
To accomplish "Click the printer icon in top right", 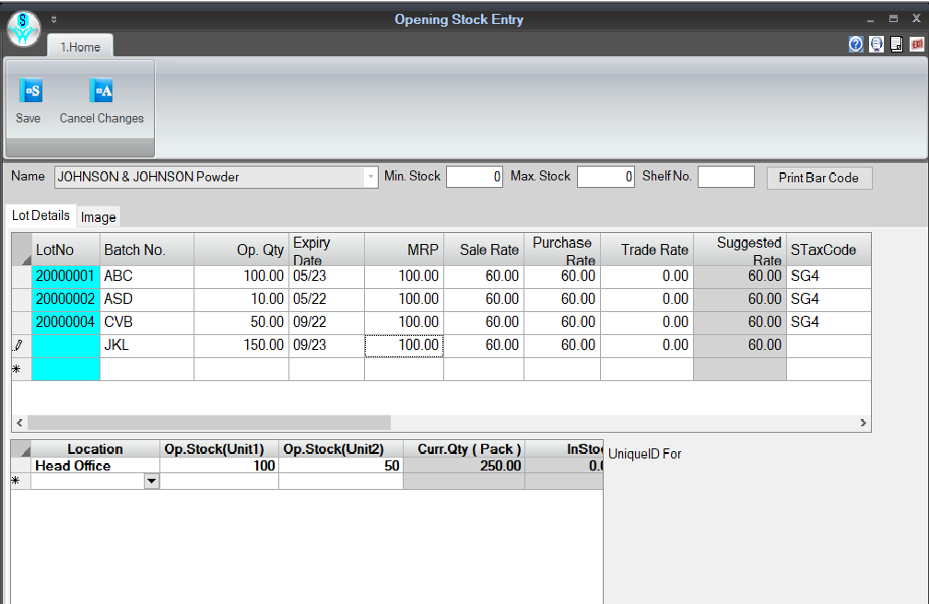I will pos(876,44).
